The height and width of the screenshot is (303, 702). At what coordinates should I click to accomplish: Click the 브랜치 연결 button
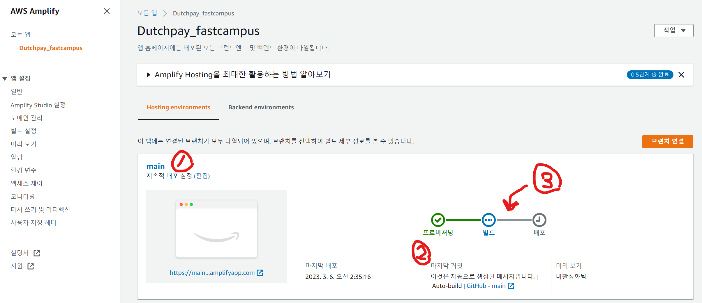pos(668,142)
